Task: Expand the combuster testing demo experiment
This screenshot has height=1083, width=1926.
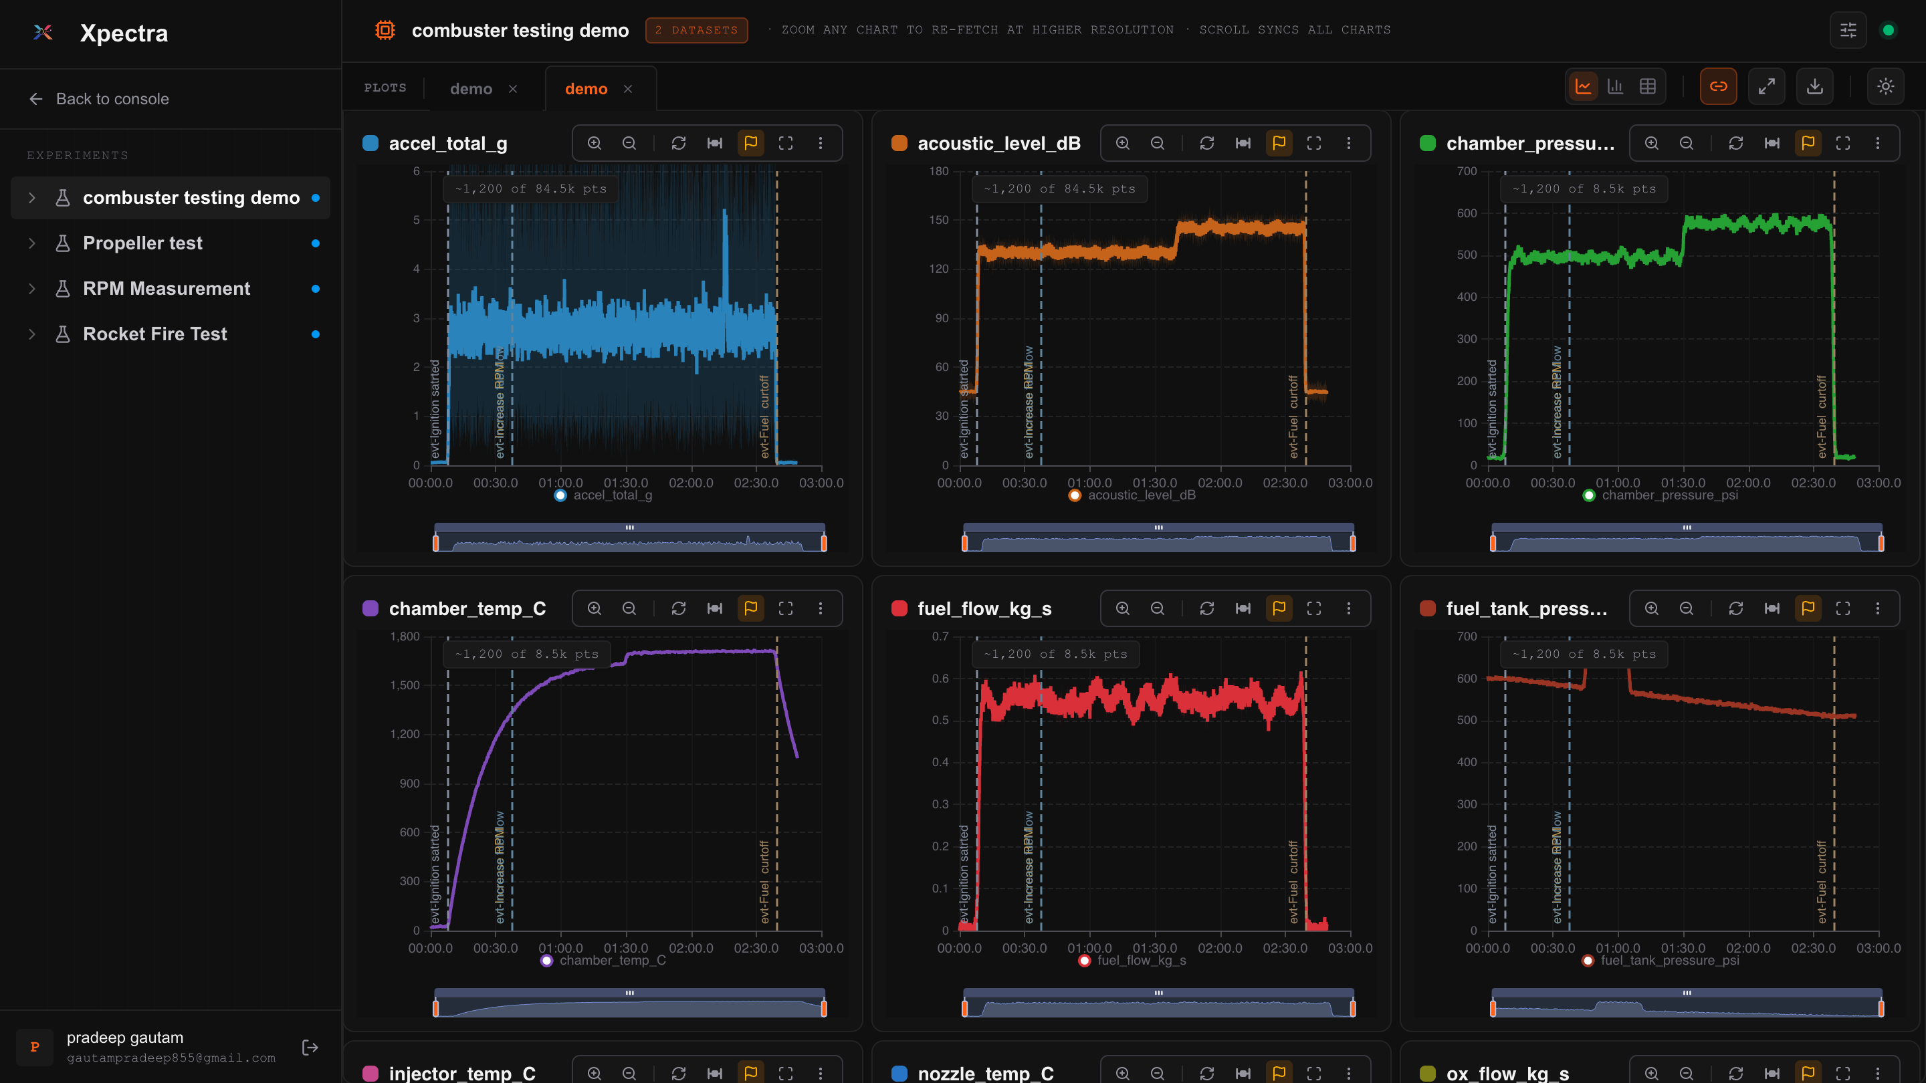Action: 31,197
